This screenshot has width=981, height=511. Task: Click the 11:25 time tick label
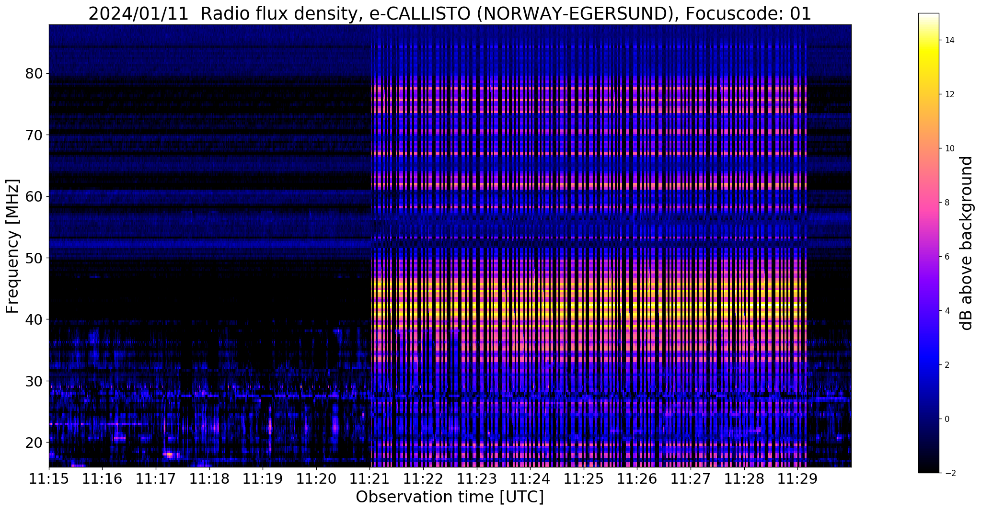point(583,479)
